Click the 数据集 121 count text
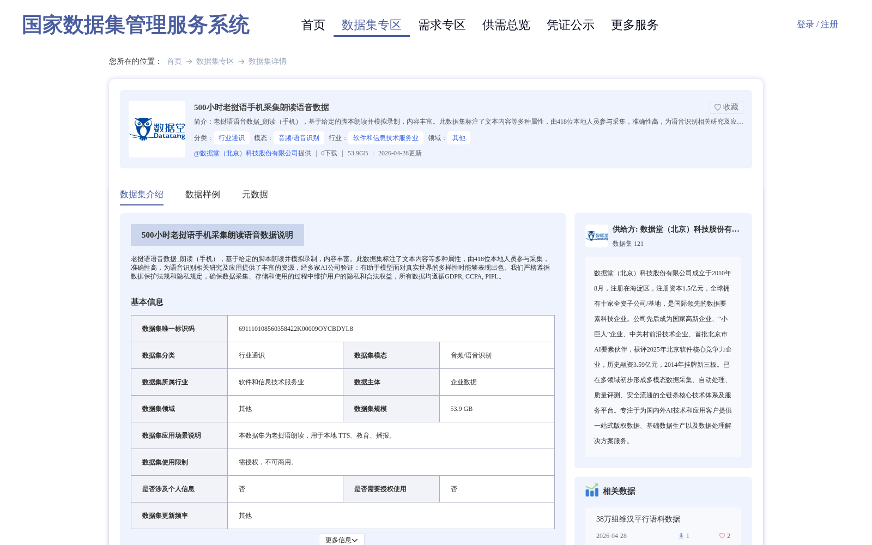 pos(628,244)
